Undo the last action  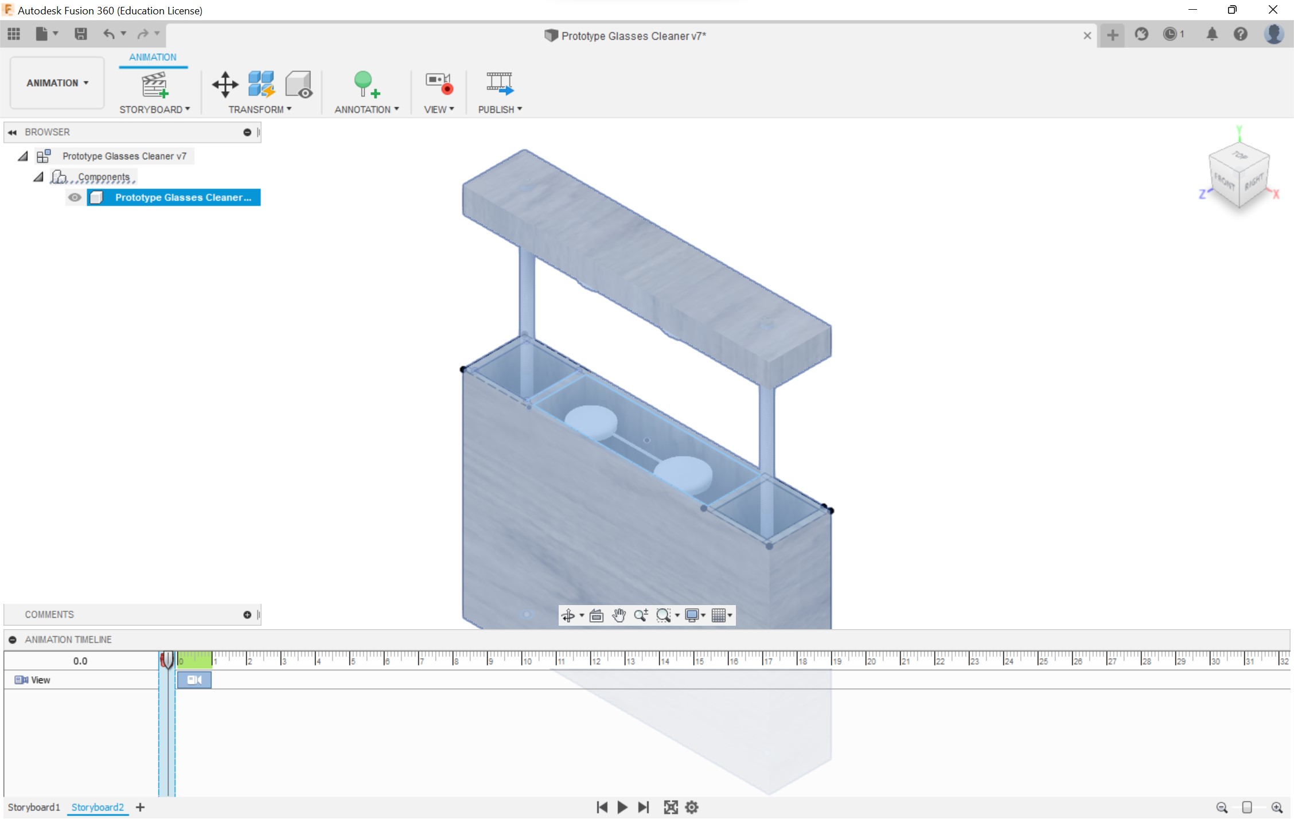108,34
